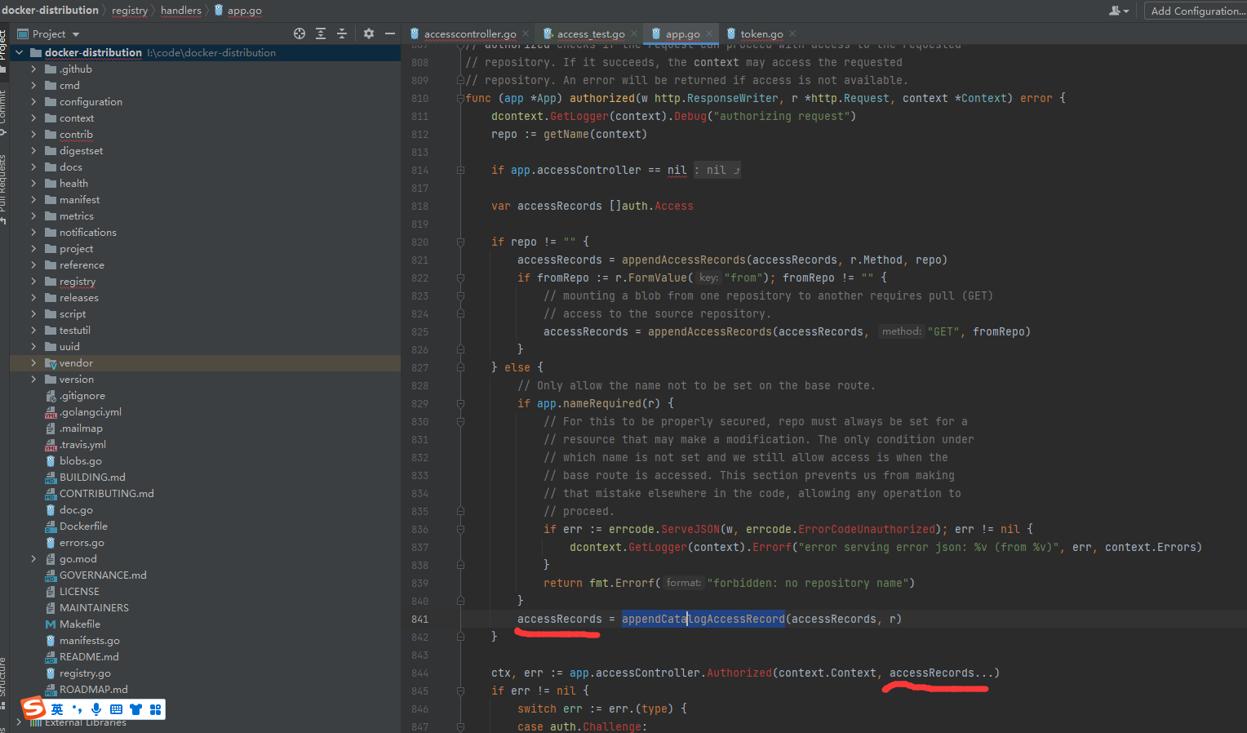
Task: Expand all nodes using the Project toolbar icon
Action: tap(319, 33)
